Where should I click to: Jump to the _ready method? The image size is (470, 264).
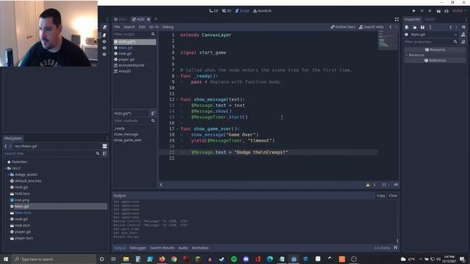click(x=119, y=128)
